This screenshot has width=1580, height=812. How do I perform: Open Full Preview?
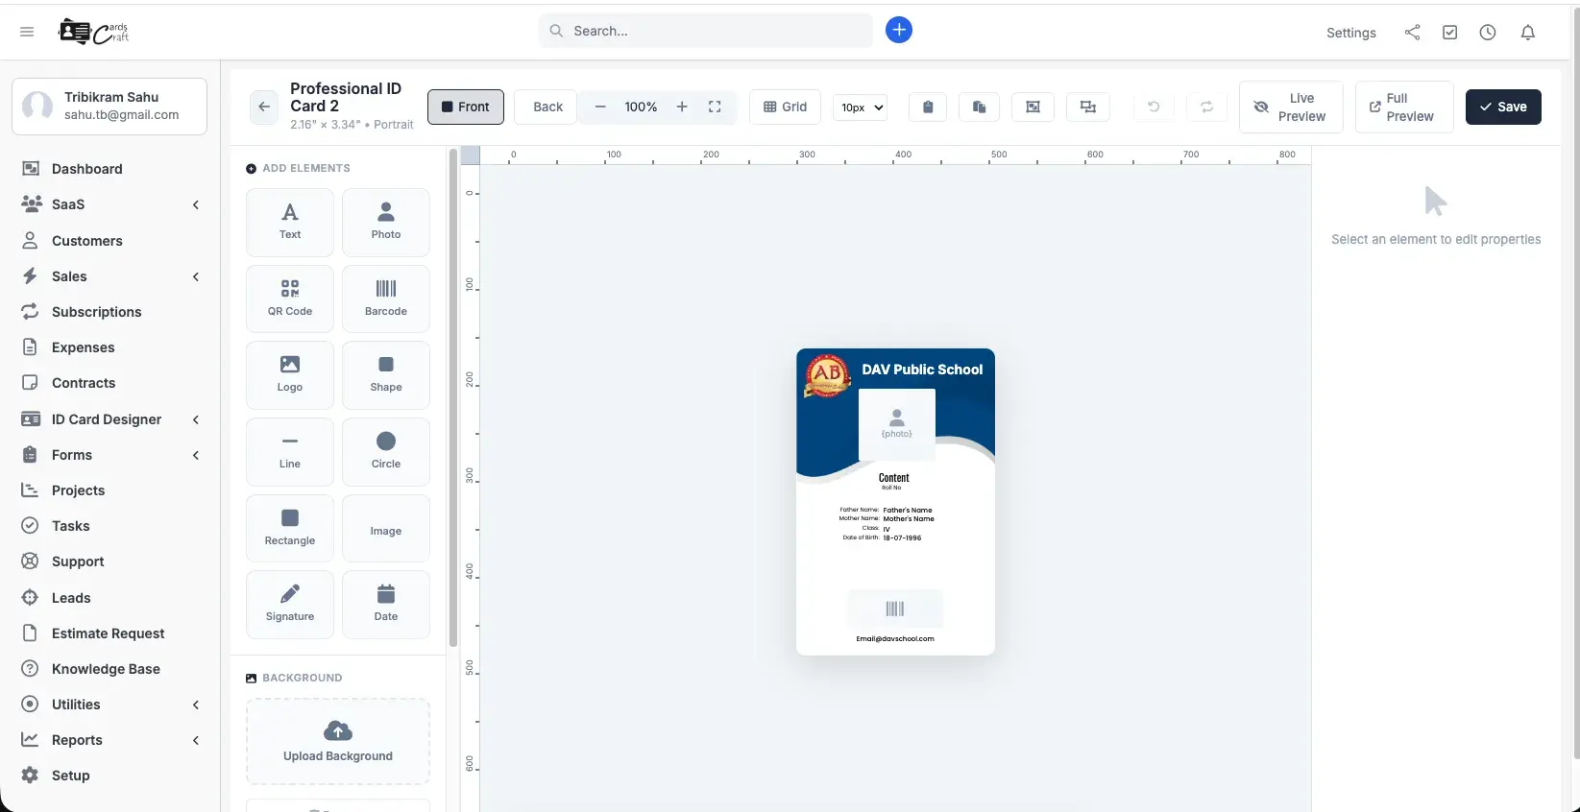pos(1403,107)
